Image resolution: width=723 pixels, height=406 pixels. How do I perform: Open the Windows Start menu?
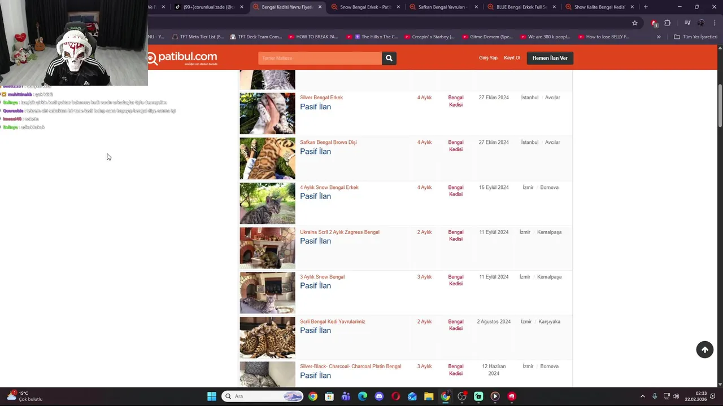pos(212,396)
